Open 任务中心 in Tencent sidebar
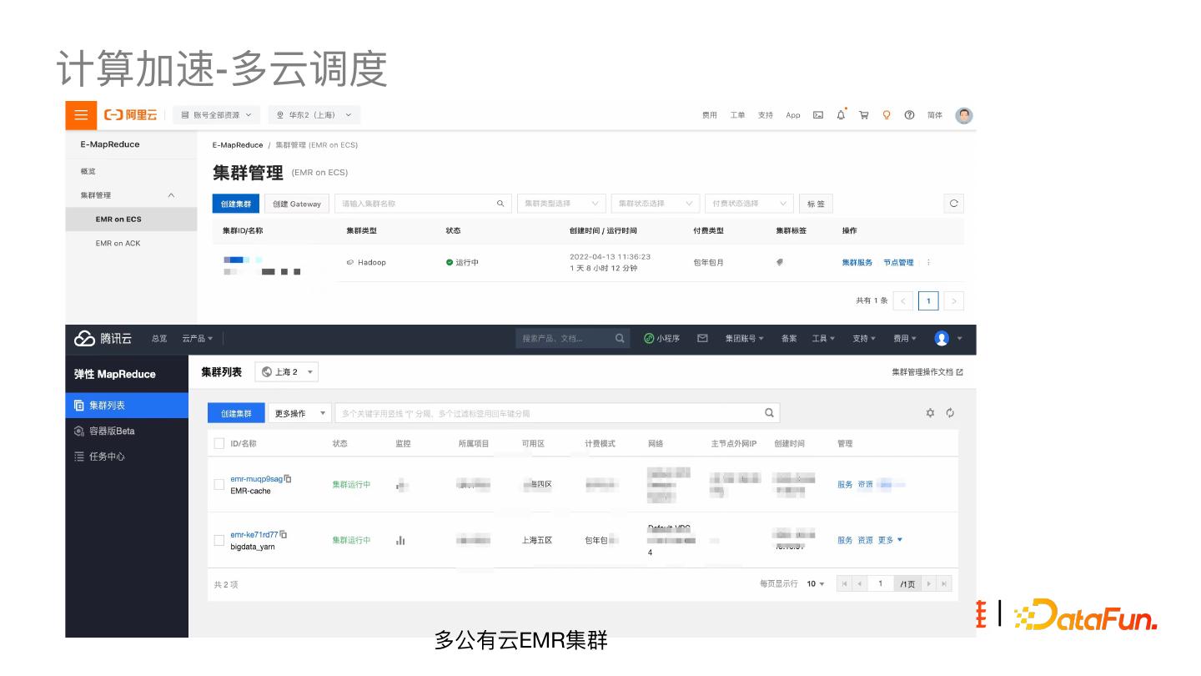The width and height of the screenshot is (1201, 676). click(x=107, y=457)
